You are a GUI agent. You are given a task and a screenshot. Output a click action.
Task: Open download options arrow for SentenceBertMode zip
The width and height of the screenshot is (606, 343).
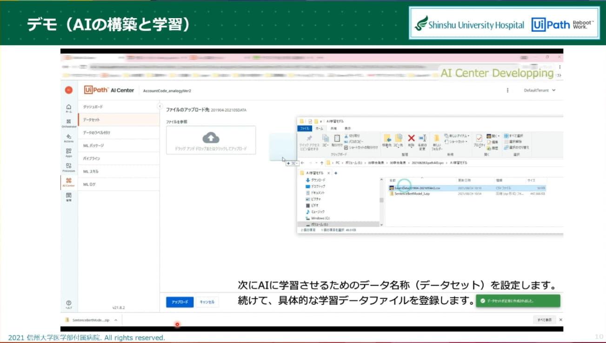tap(115, 320)
